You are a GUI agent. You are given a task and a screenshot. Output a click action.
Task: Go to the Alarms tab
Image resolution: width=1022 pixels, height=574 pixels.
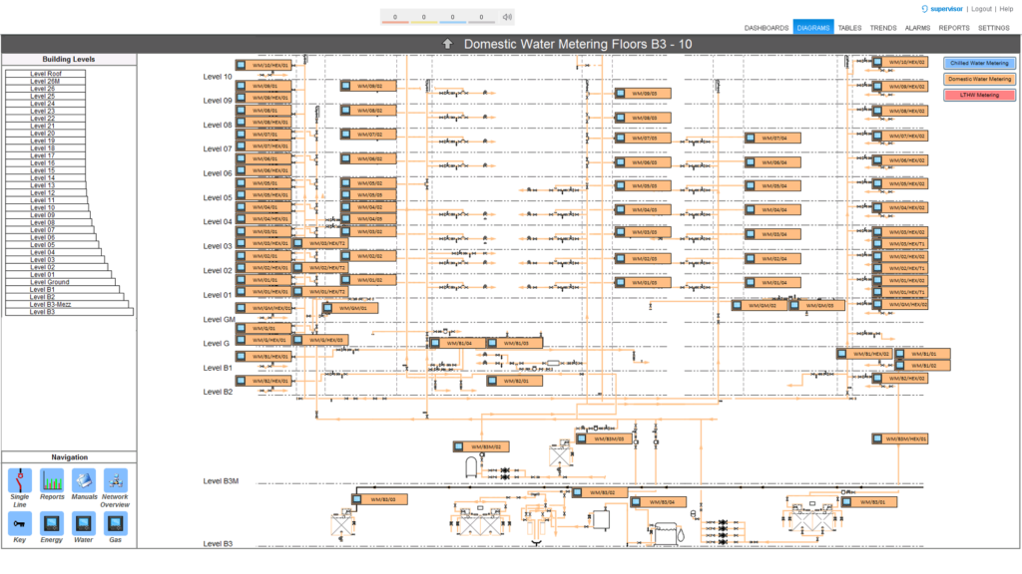pos(917,28)
